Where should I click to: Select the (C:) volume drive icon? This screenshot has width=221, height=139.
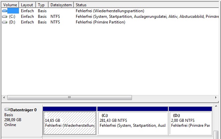click(x=5, y=17)
